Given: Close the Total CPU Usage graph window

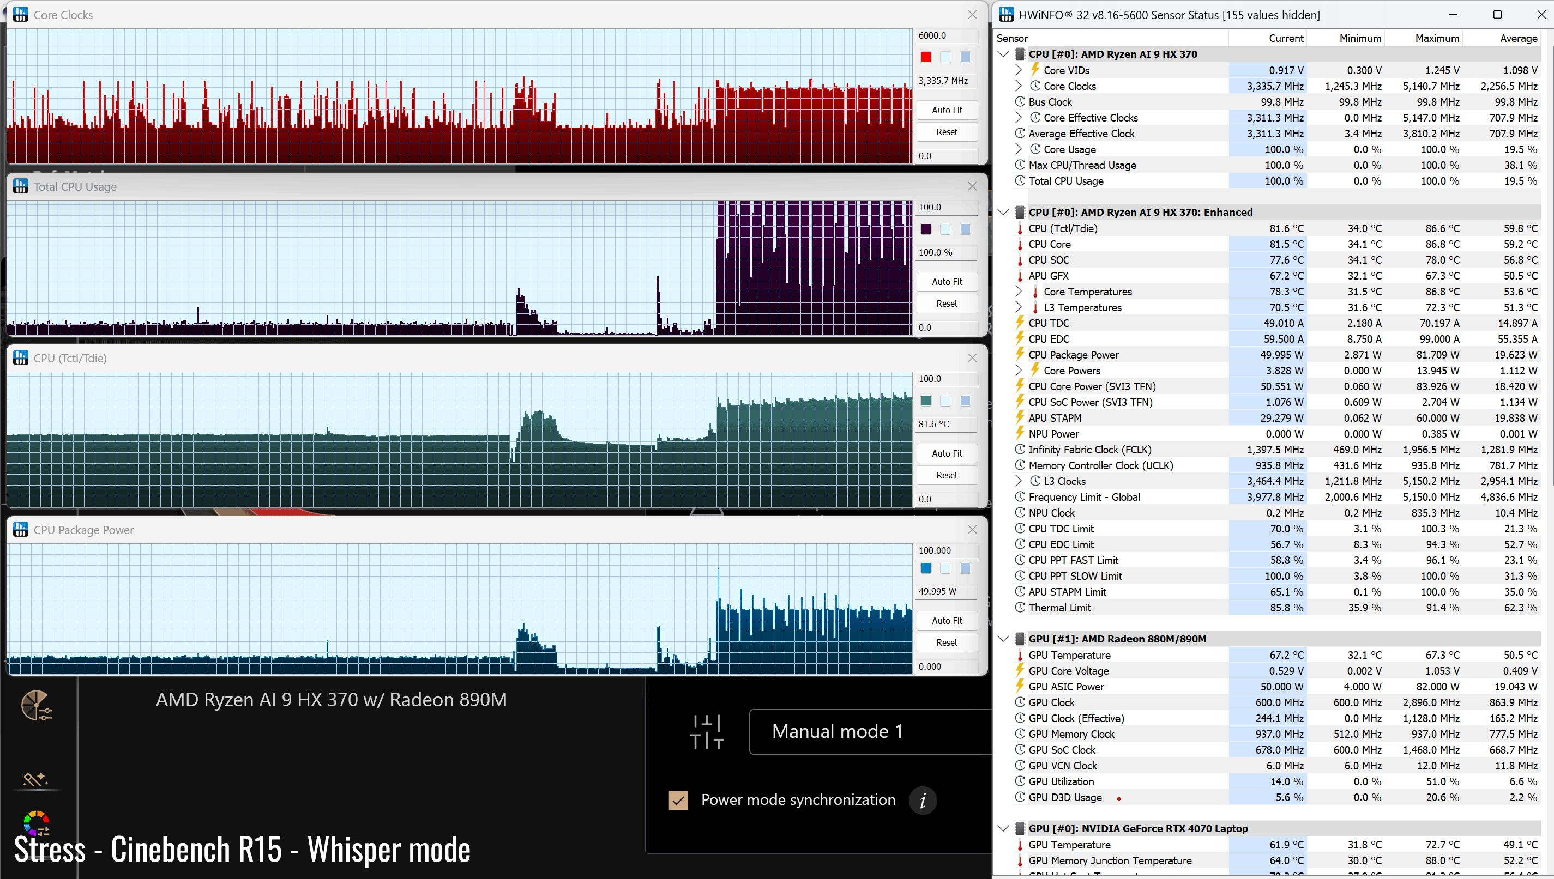Looking at the screenshot, I should [972, 186].
